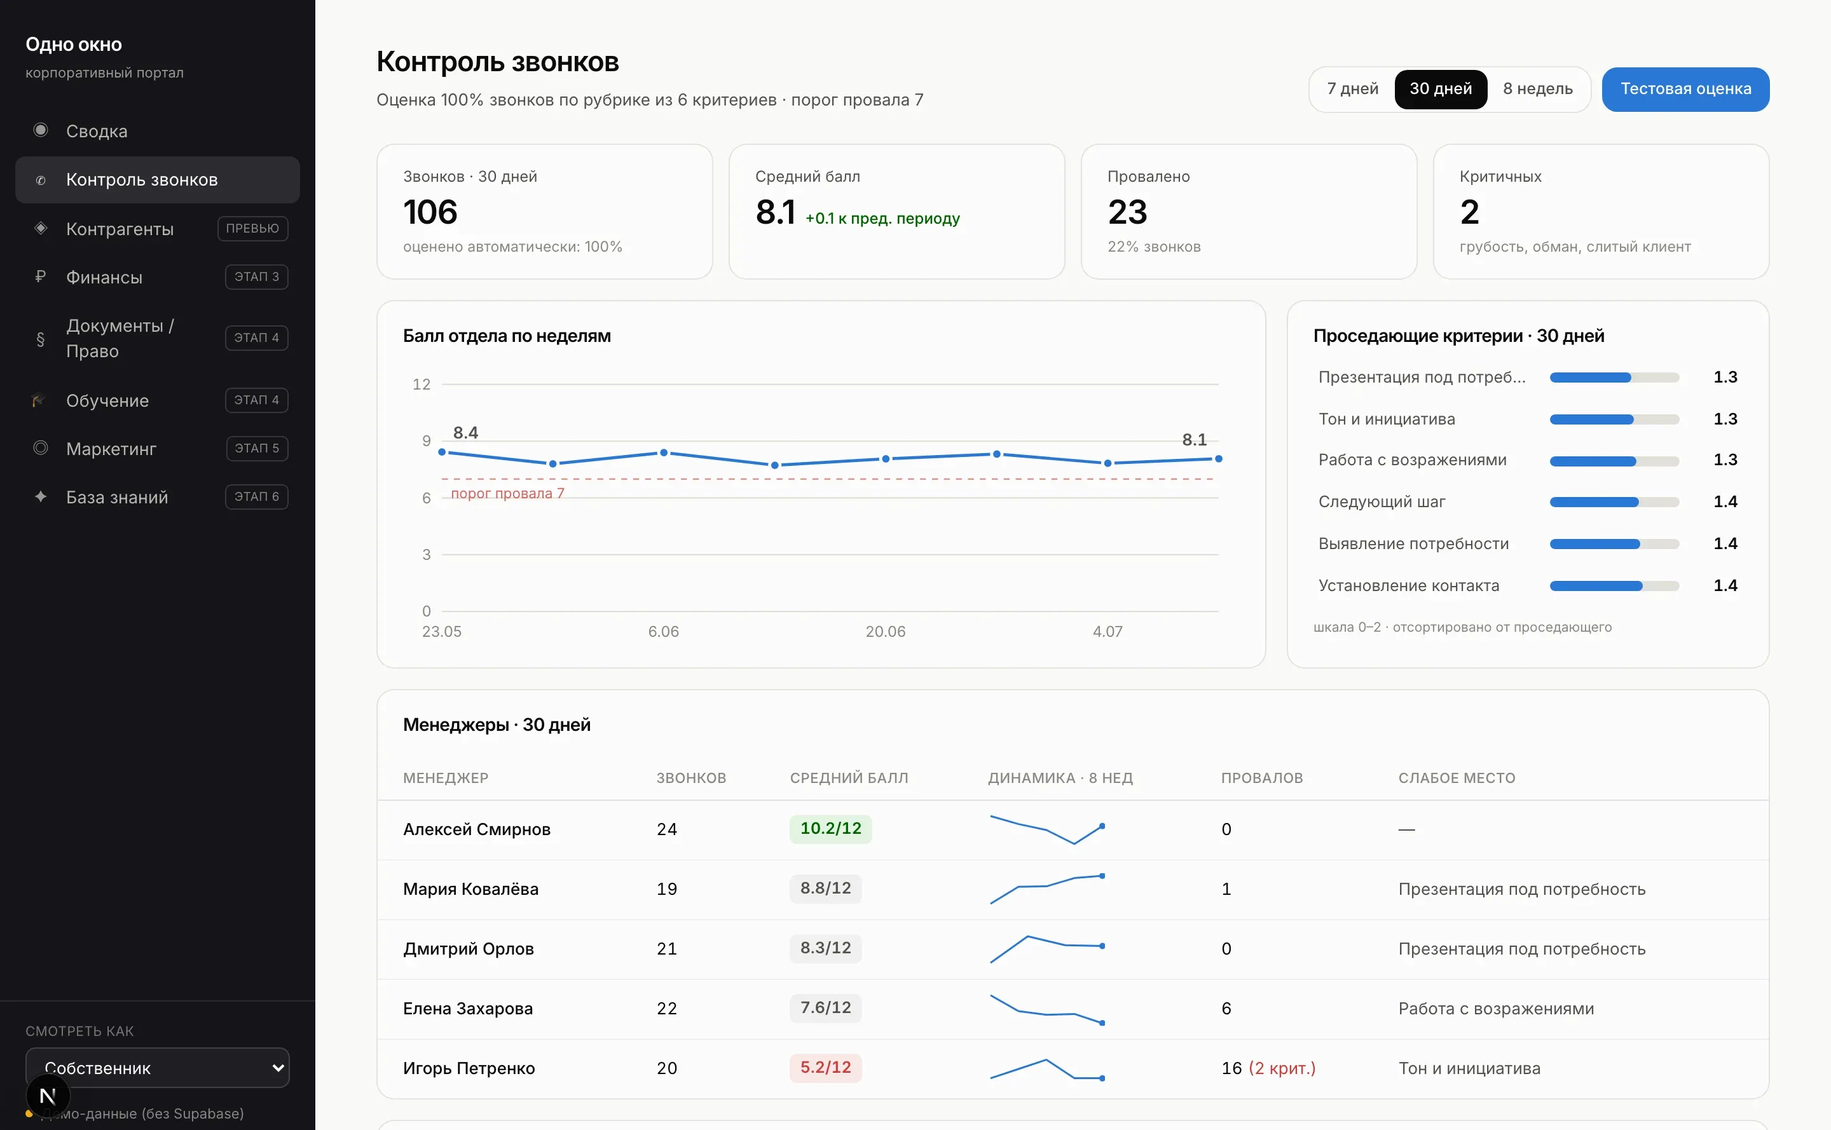The width and height of the screenshot is (1831, 1130).
Task: Click the Средний балл 8.1 card
Action: [896, 212]
